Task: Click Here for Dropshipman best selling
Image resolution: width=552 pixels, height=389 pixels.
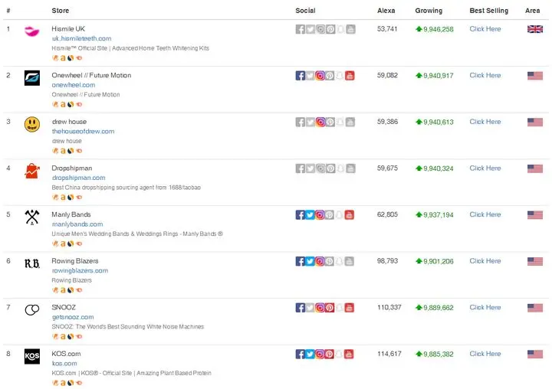Action: 485,168
